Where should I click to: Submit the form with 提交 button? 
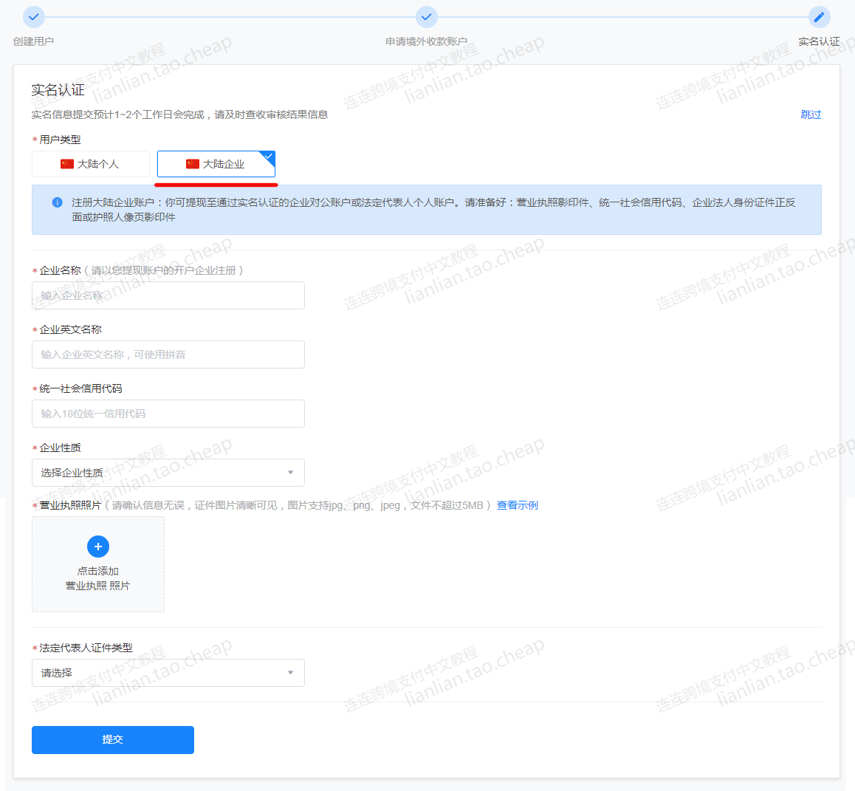tap(113, 740)
